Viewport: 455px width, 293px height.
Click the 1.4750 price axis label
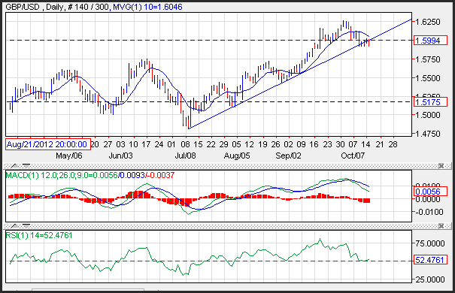tap(428, 134)
